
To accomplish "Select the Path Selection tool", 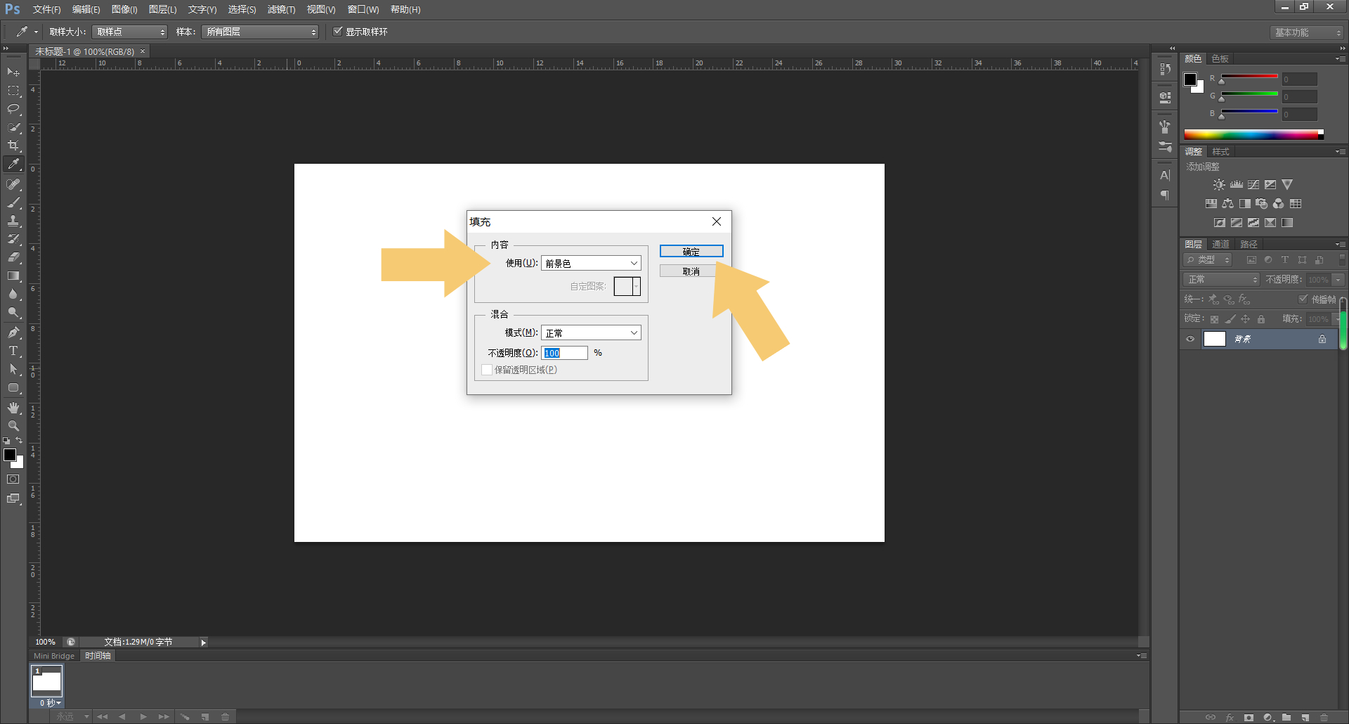I will 13,369.
